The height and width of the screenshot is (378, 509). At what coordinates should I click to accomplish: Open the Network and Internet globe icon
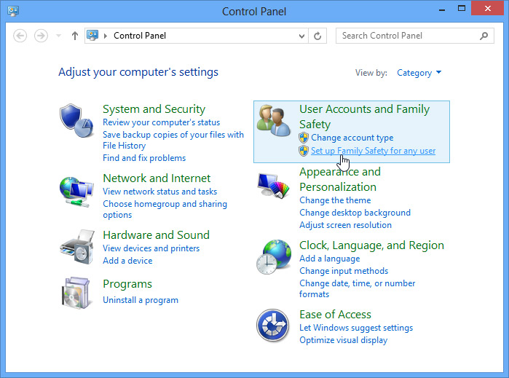76,191
